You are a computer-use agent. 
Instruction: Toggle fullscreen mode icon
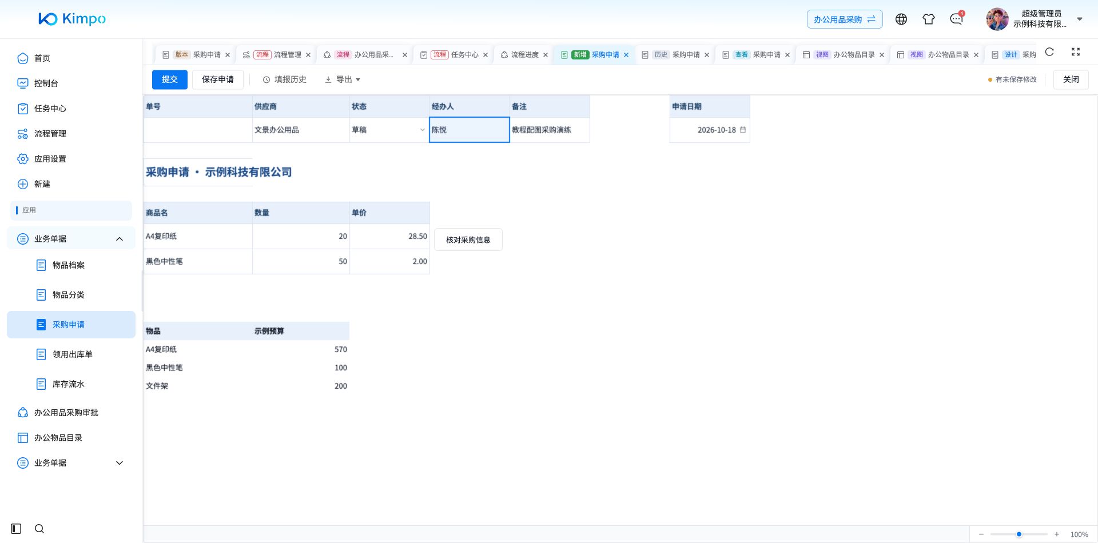pos(1076,52)
